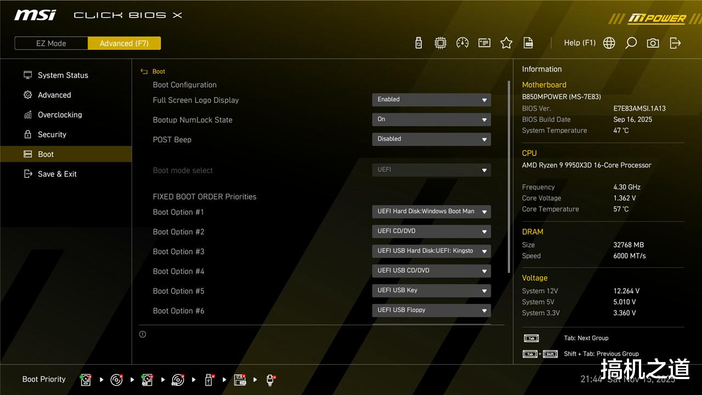The width and height of the screenshot is (702, 395).
Task: Click the LOG file icon
Action: tap(528, 43)
